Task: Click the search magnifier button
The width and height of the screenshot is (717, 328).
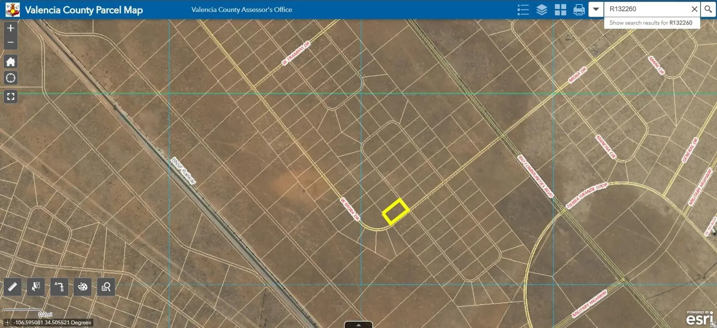Action: point(708,9)
